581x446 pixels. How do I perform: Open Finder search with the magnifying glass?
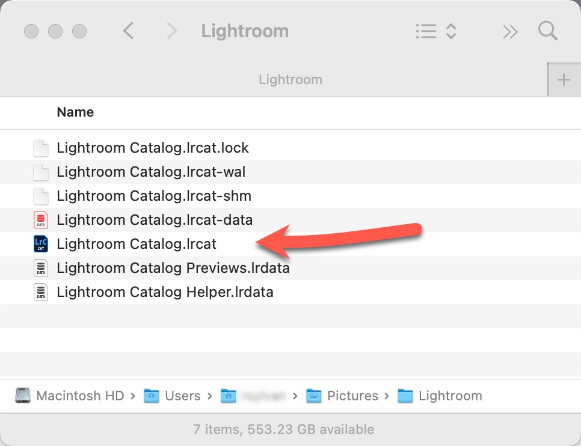click(x=547, y=31)
